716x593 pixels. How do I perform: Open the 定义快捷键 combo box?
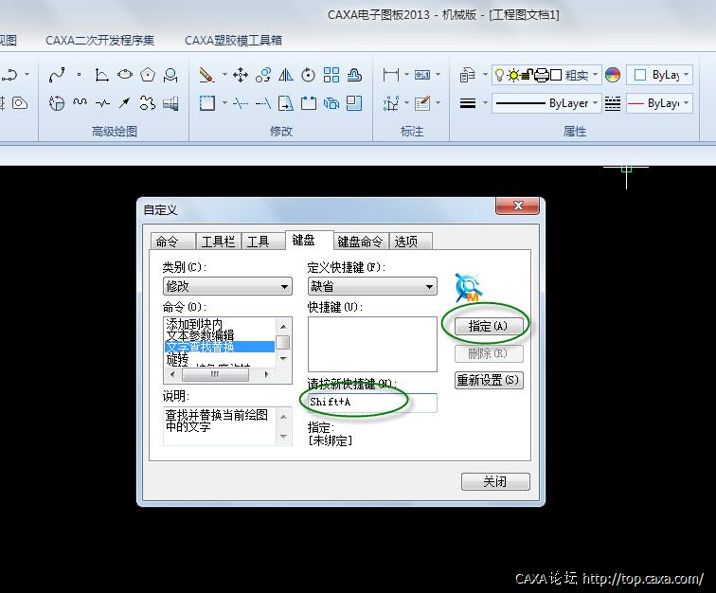click(x=372, y=286)
